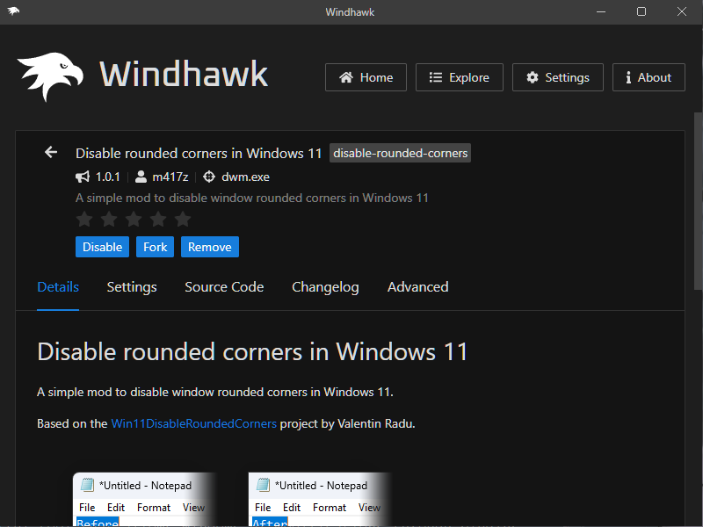This screenshot has height=527, width=703.
Task: Click the megaphone version icon
Action: [x=83, y=177]
